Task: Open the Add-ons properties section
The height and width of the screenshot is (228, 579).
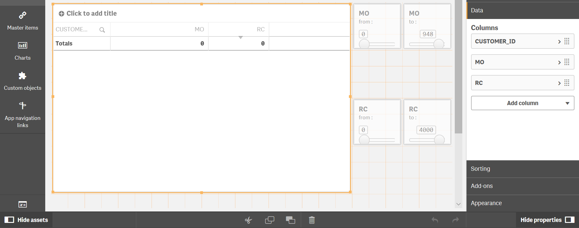Action: pyautogui.click(x=523, y=186)
